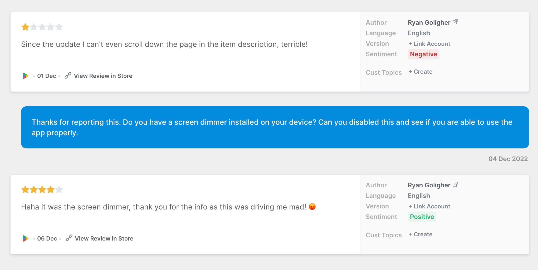This screenshot has width=538, height=270.
Task: Click the Google Play icon beside 06 Dec
Action: (25, 238)
